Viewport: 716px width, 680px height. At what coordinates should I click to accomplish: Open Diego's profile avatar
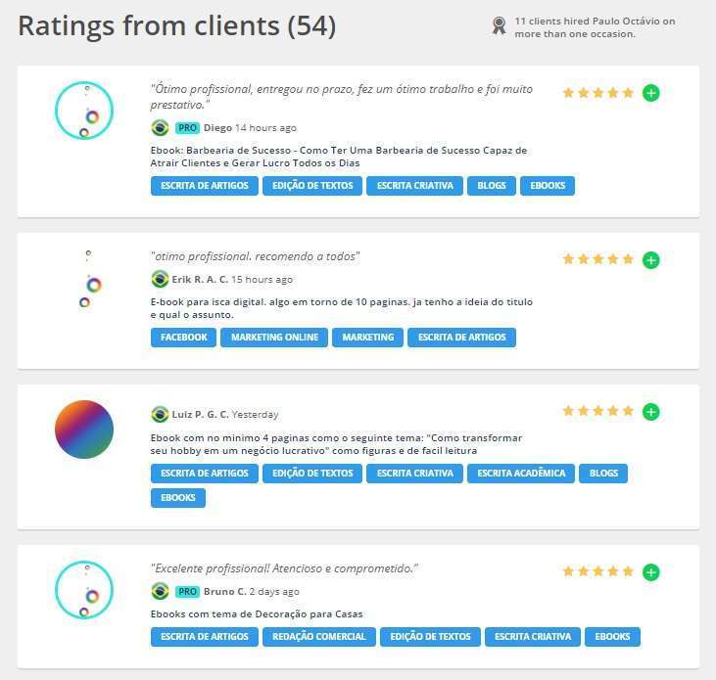point(84,111)
